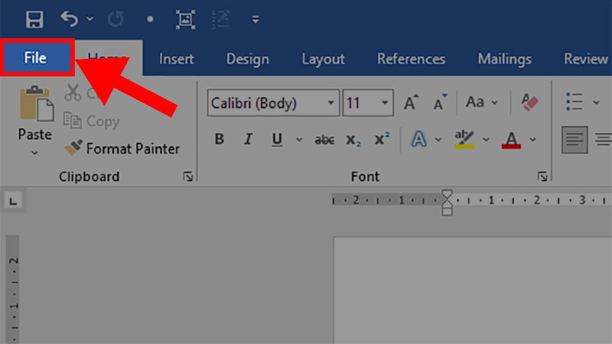Click the Save icon in quick access toolbar
Viewport: 612px width, 344px height.
coord(34,19)
